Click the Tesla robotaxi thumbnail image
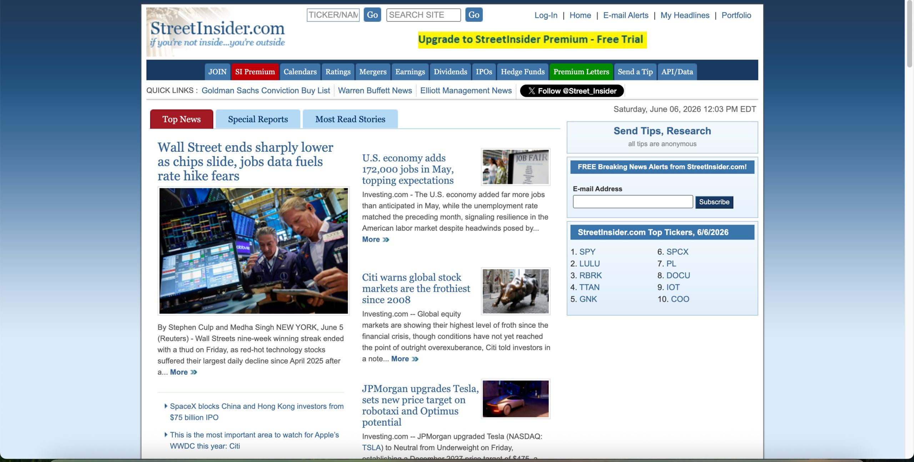The image size is (914, 462). pos(516,399)
